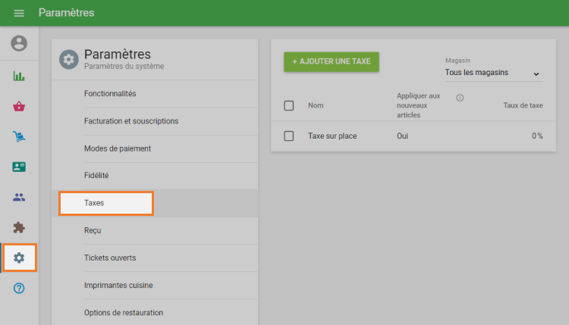Image resolution: width=569 pixels, height=325 pixels.
Task: Open the items shopping basket icon
Action: click(19, 106)
